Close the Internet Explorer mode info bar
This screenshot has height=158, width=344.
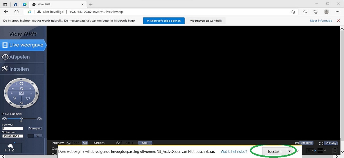(x=338, y=21)
